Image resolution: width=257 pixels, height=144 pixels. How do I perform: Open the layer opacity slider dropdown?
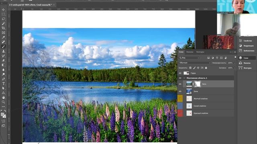(235, 63)
